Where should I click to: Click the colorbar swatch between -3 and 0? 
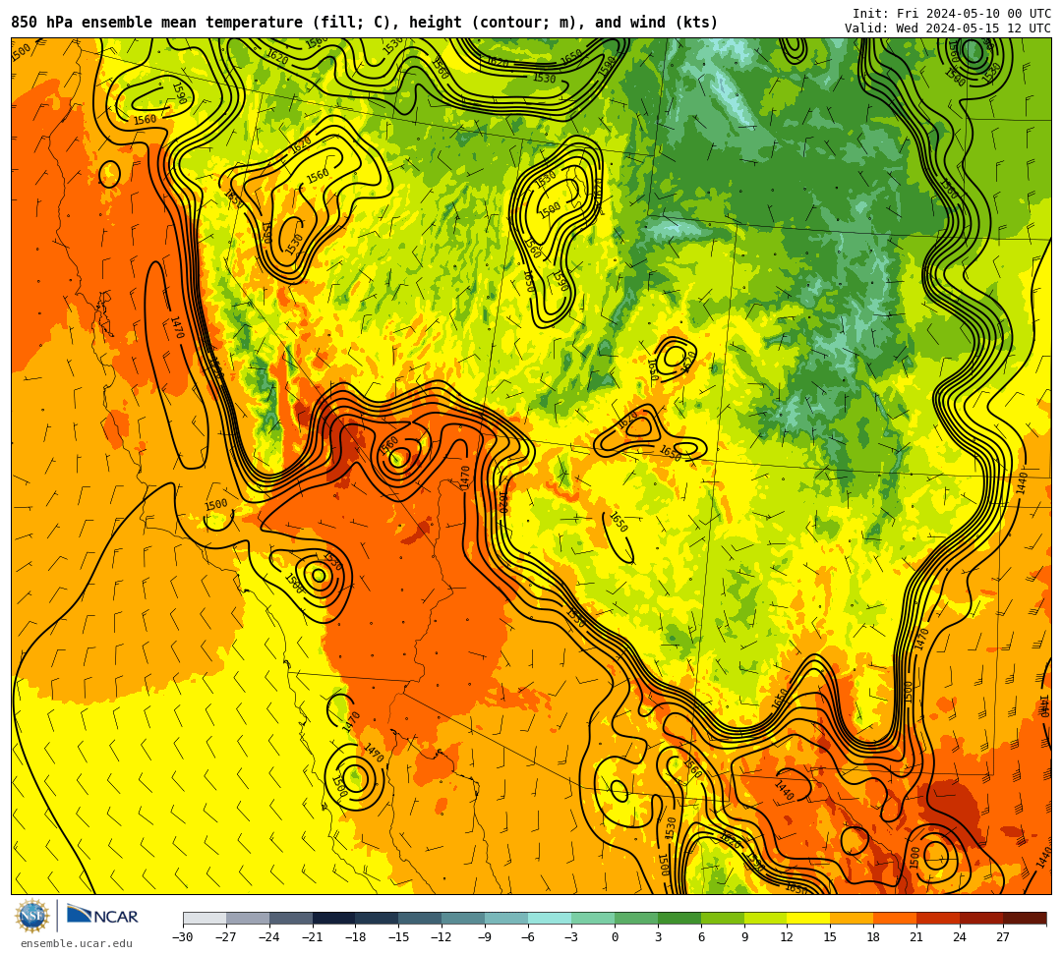(593, 918)
